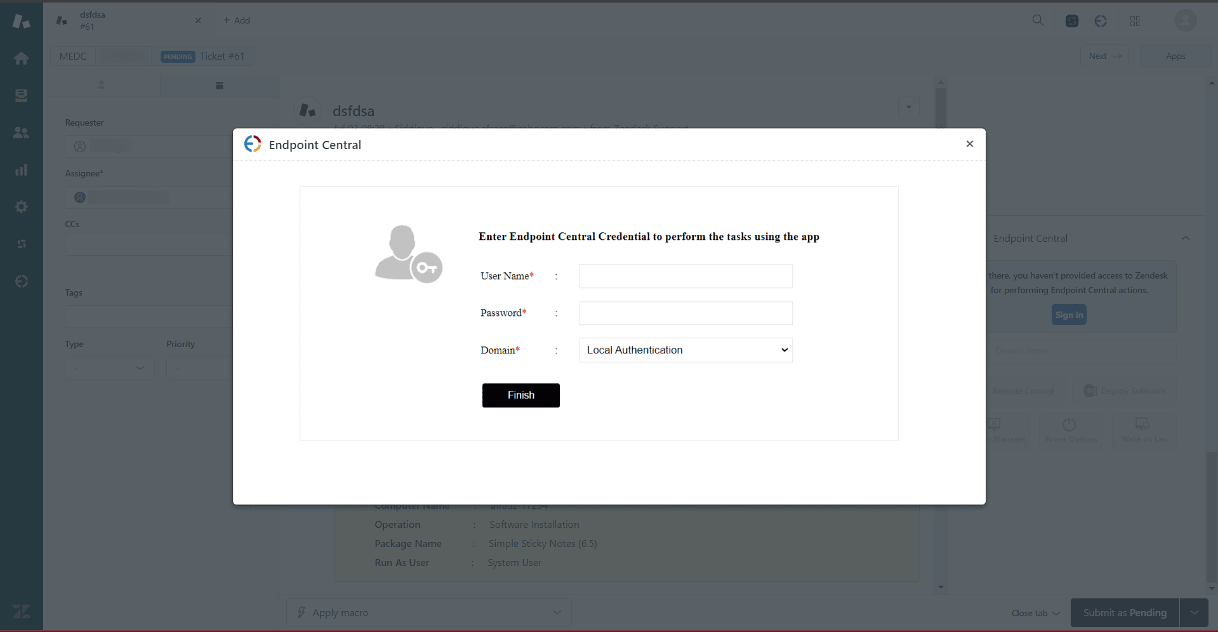The height and width of the screenshot is (632, 1218).
Task: Click the Finish button in the credential dialog
Action: [520, 395]
